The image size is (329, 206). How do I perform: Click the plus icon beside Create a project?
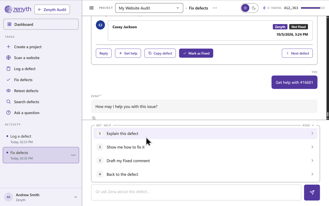pos(9,47)
